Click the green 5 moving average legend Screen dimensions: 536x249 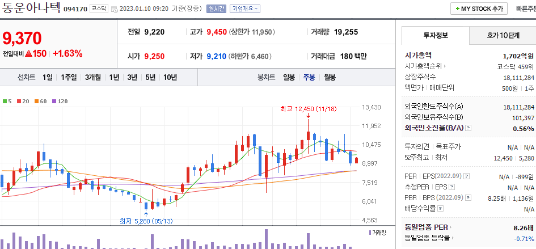coord(7,101)
